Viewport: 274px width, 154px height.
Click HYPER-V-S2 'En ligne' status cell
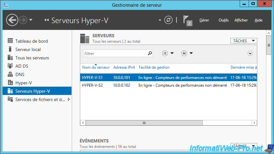click(183, 85)
